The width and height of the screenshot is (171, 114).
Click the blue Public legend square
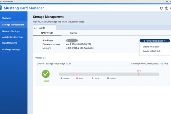[92, 78]
